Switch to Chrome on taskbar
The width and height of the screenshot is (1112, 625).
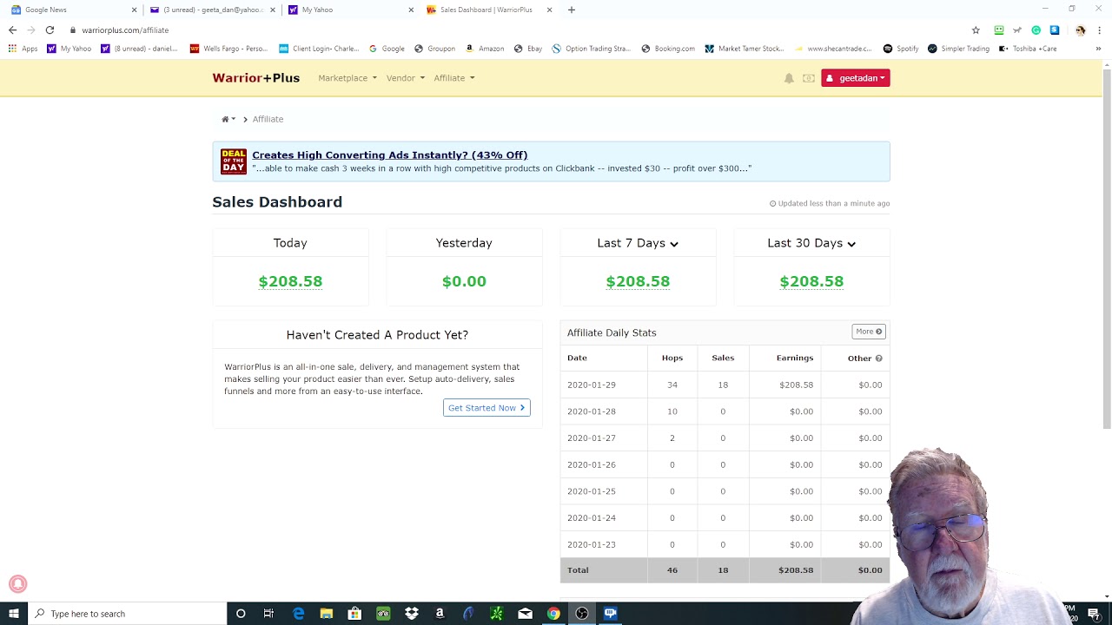pos(553,614)
